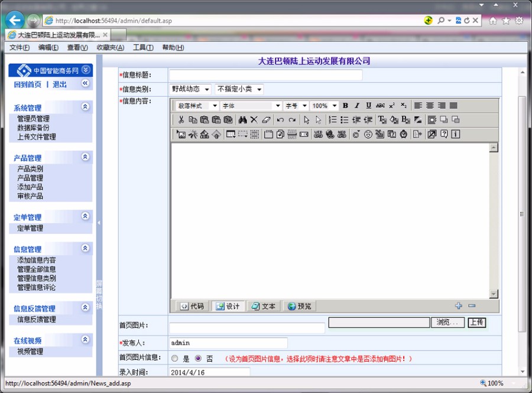
Task: Select 是 for 首页图片信息
Action: click(174, 358)
